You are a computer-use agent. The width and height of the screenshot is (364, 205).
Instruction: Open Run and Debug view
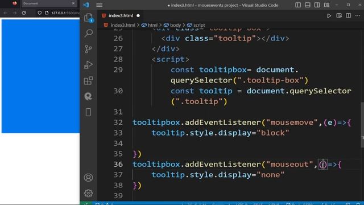click(88, 65)
